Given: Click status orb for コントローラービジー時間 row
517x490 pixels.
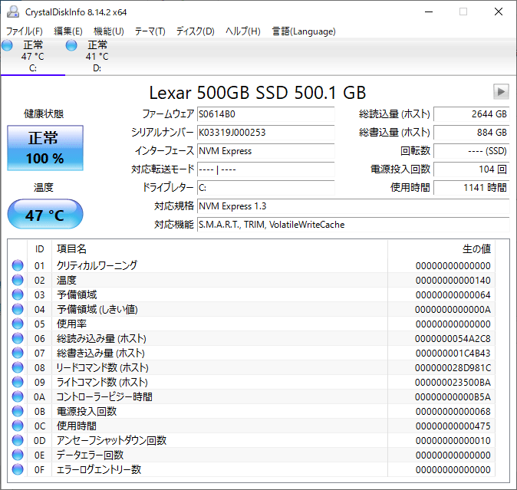Looking at the screenshot, I should 18,396.
